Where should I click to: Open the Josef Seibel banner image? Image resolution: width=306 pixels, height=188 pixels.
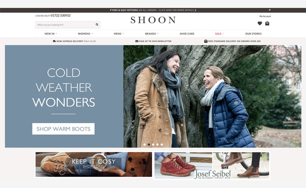tap(212, 165)
